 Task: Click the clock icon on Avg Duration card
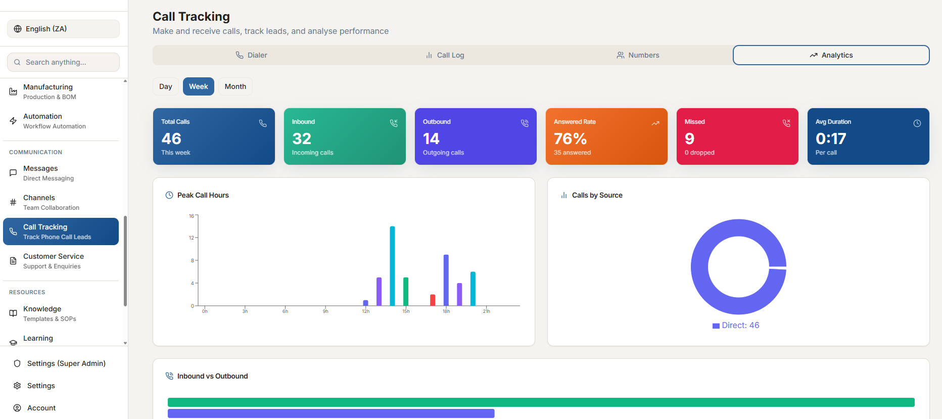pyautogui.click(x=917, y=123)
